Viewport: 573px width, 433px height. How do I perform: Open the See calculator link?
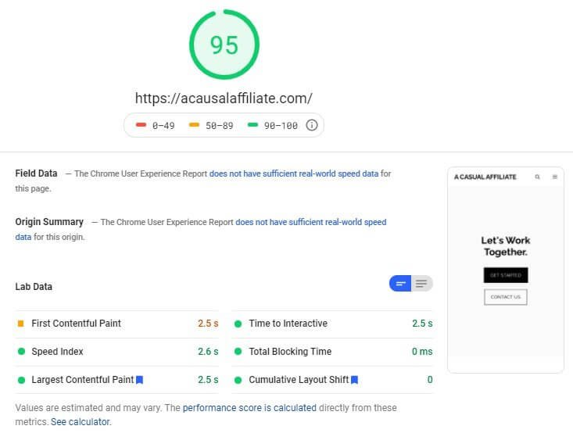(81, 422)
